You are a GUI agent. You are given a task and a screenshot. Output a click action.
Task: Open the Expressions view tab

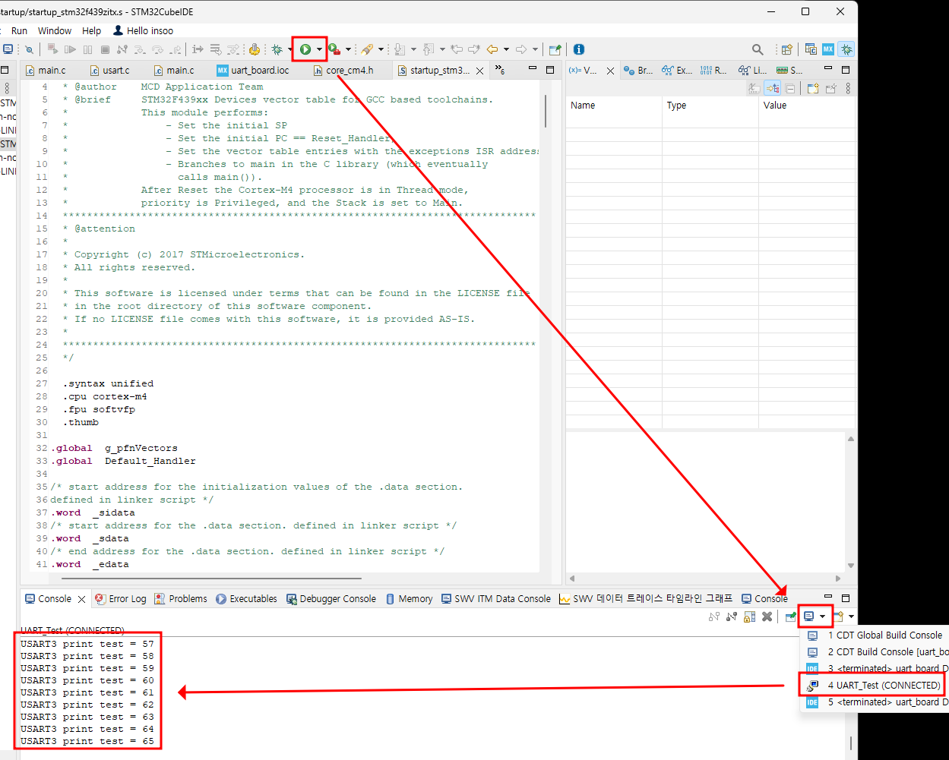(677, 70)
